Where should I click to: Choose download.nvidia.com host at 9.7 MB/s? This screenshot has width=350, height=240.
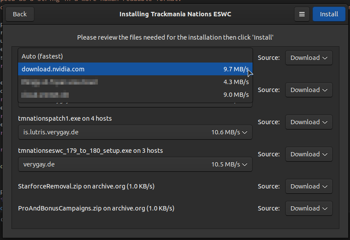(x=135, y=69)
